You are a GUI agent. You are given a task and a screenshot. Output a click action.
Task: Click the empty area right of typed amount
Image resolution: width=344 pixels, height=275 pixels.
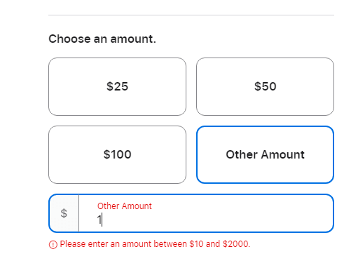pos(217,220)
